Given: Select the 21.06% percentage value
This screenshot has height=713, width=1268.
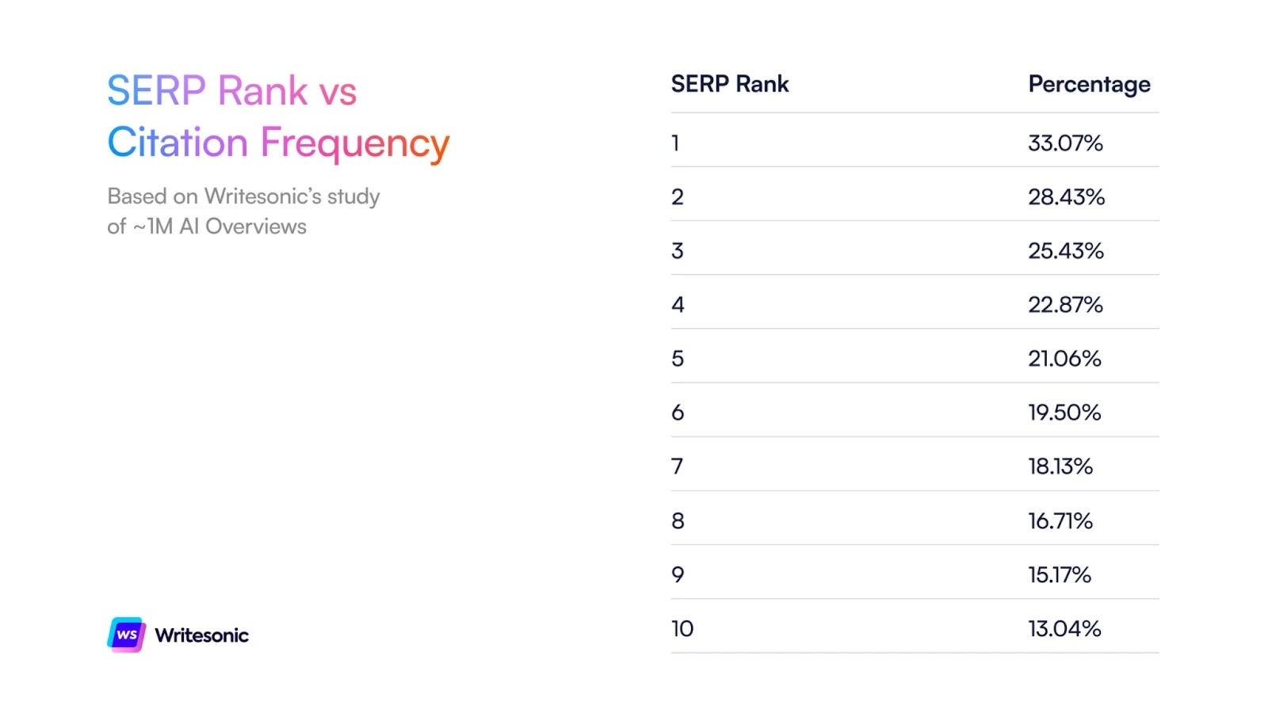Looking at the screenshot, I should tap(1064, 359).
